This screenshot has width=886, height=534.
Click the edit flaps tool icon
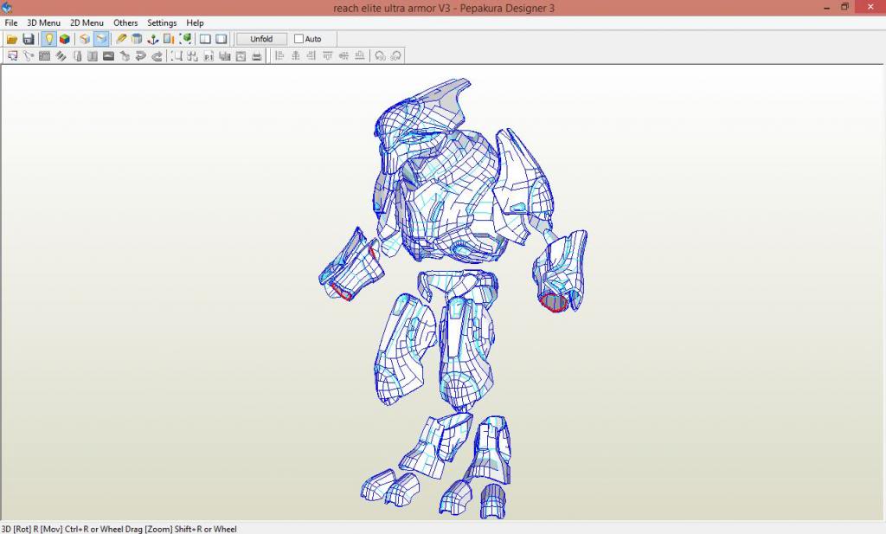point(45,56)
